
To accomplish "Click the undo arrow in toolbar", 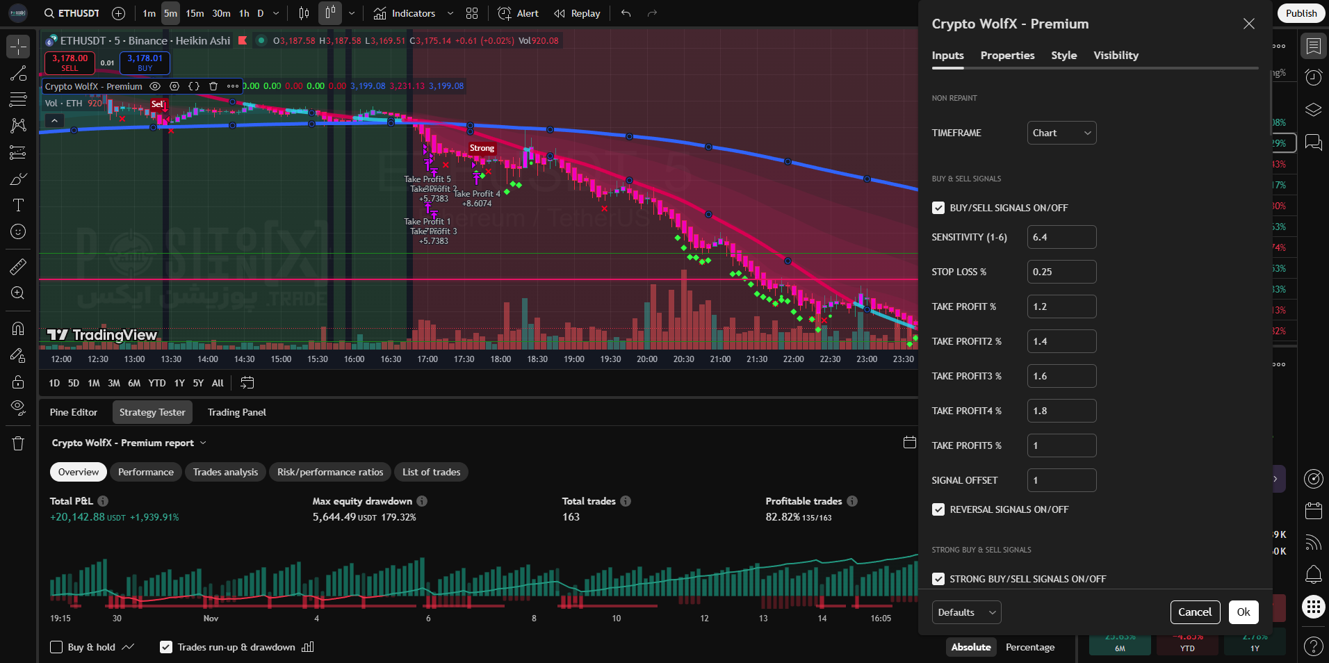I will click(626, 13).
